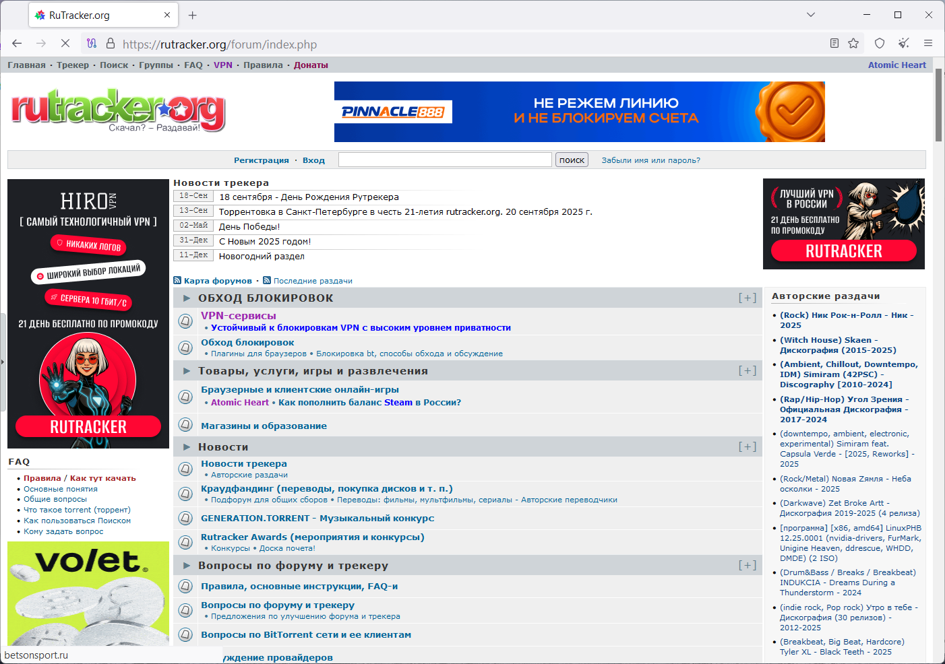The height and width of the screenshot is (664, 945).
Task: Click the Регистрация link
Action: (262, 160)
